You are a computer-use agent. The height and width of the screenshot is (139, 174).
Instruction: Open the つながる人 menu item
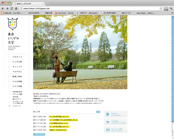tap(17, 72)
